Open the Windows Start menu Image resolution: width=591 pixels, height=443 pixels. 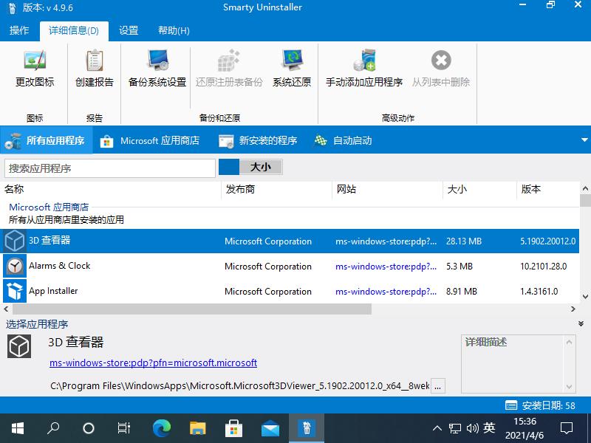click(17, 428)
